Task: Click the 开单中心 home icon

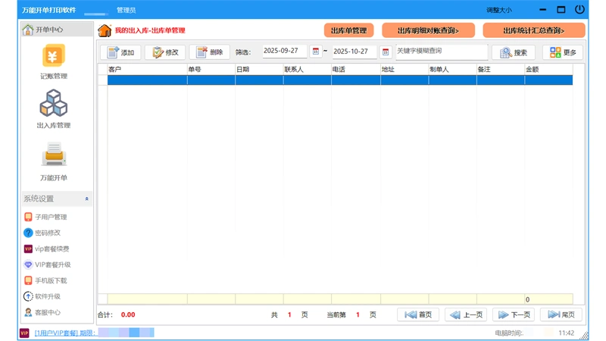Action: 28,30
